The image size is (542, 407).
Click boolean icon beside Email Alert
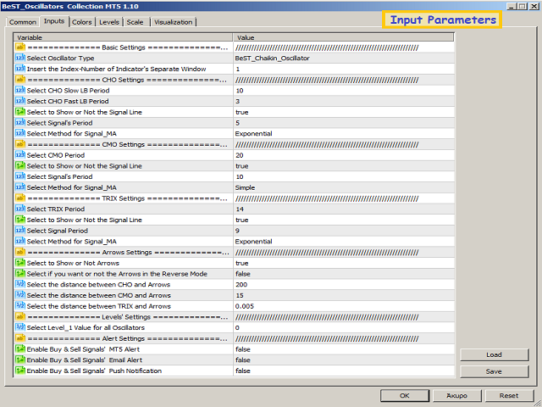click(x=20, y=360)
